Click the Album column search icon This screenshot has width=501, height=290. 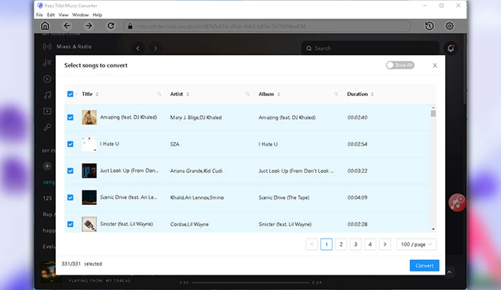(x=336, y=94)
